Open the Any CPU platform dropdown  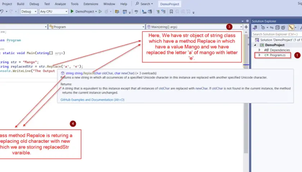pos(54,11)
